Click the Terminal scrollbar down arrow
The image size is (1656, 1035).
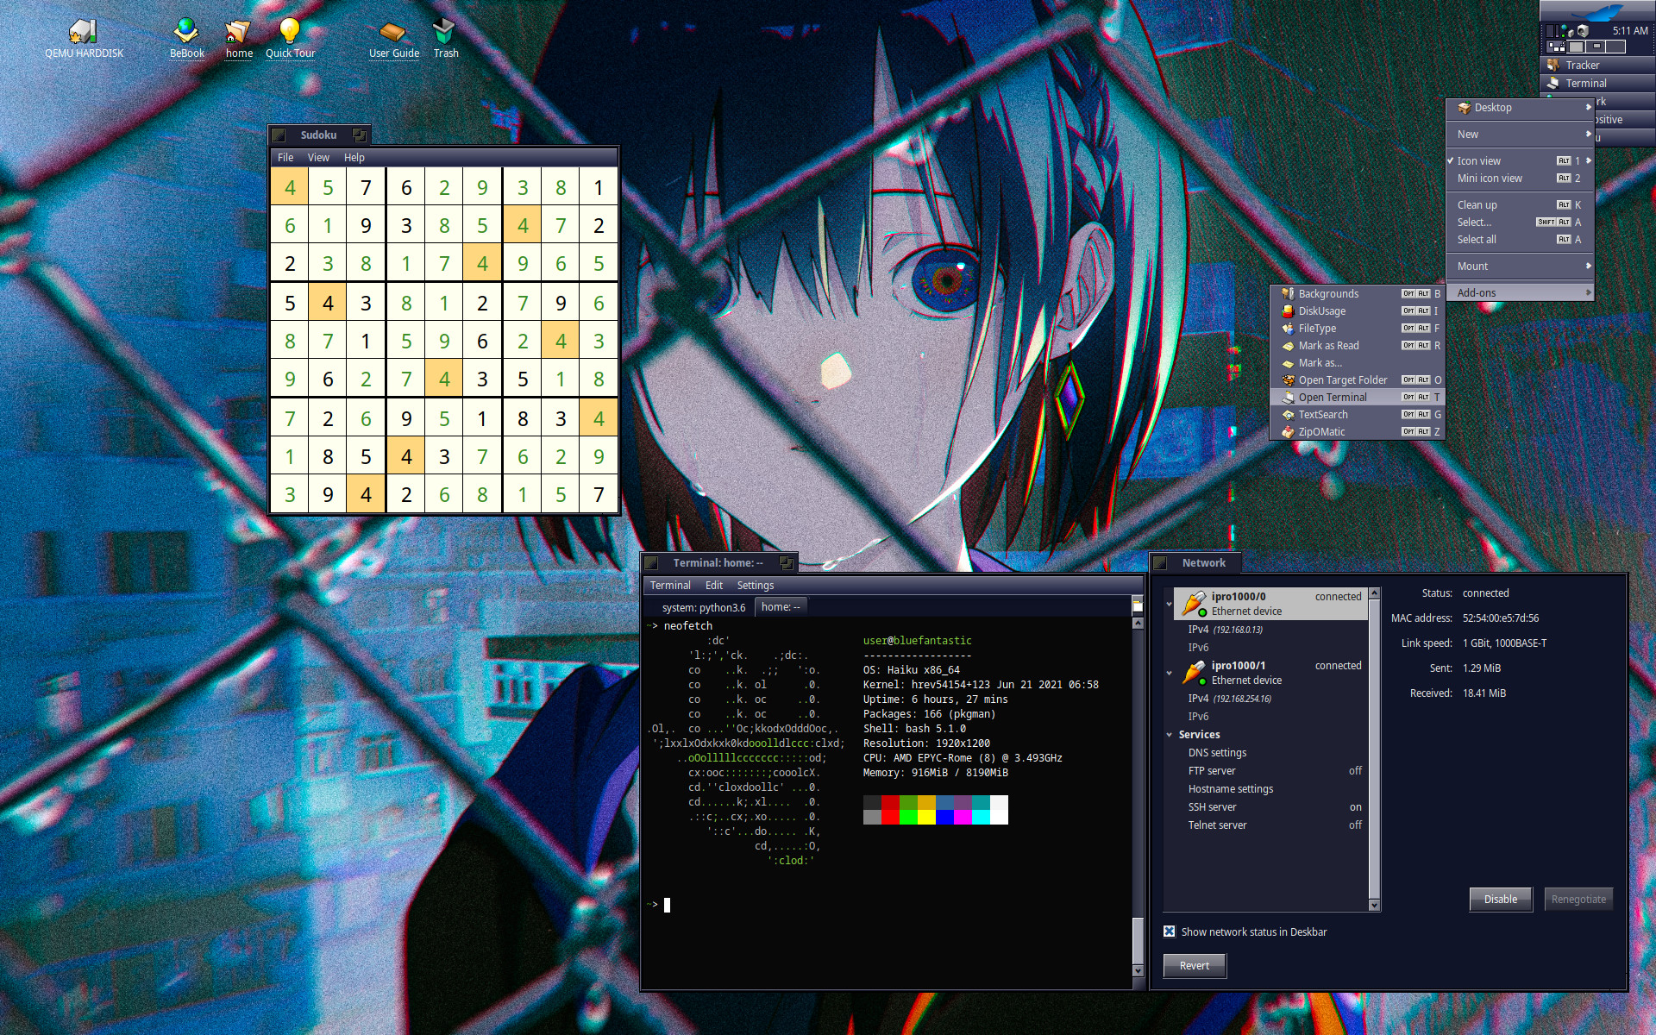(x=1138, y=971)
